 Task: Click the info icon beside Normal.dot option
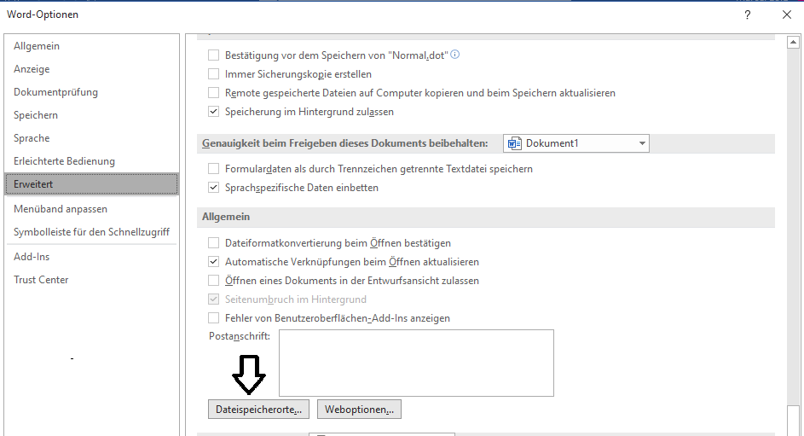point(454,55)
